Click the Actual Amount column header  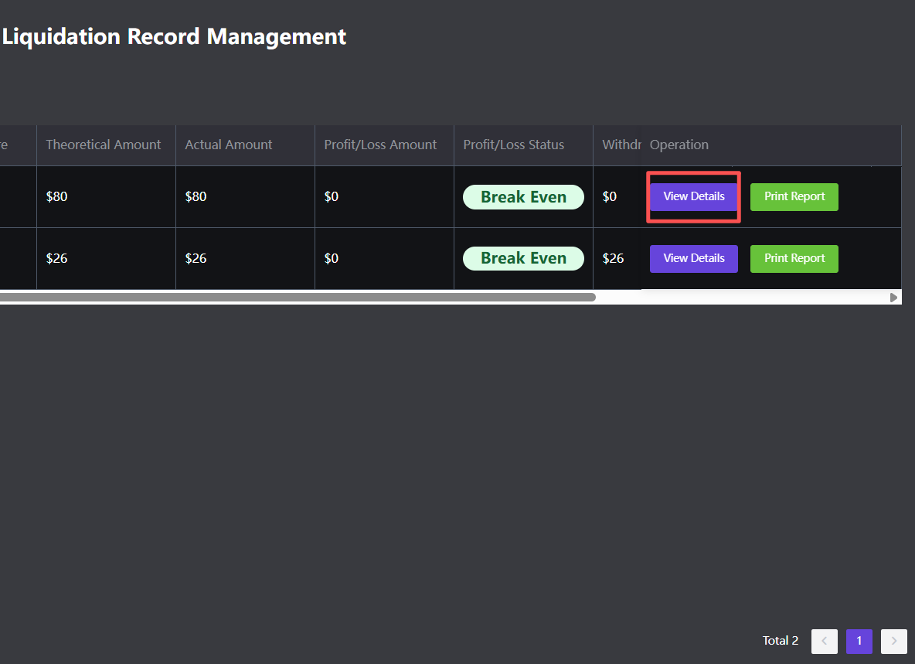[x=229, y=145]
